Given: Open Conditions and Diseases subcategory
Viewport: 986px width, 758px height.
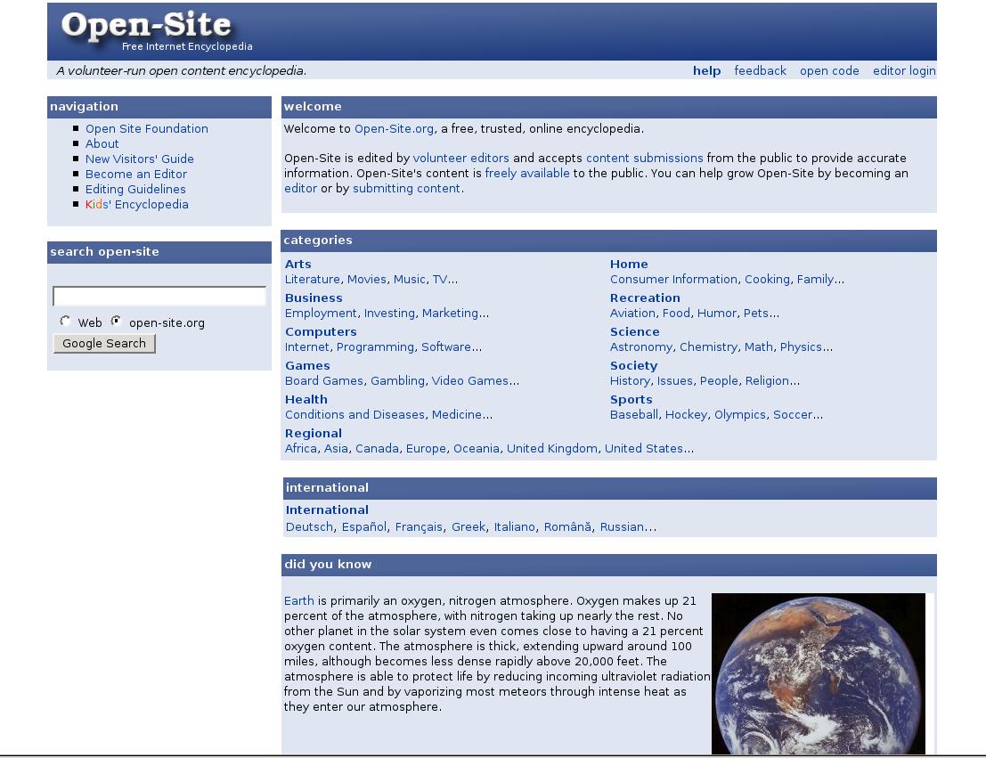Looking at the screenshot, I should [354, 414].
